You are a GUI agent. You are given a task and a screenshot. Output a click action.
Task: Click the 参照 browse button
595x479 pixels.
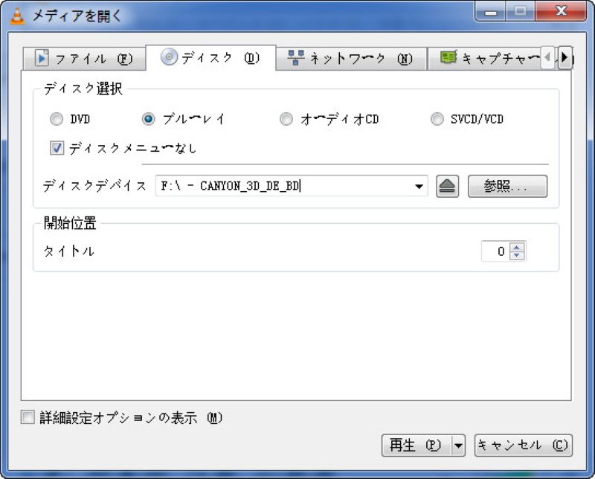pyautogui.click(x=507, y=185)
